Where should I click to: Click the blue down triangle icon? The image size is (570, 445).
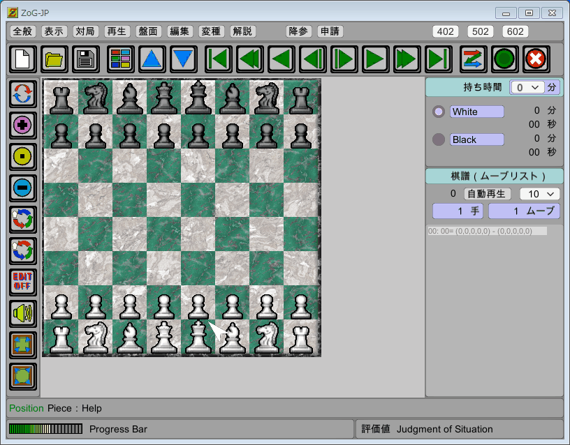pyautogui.click(x=184, y=59)
